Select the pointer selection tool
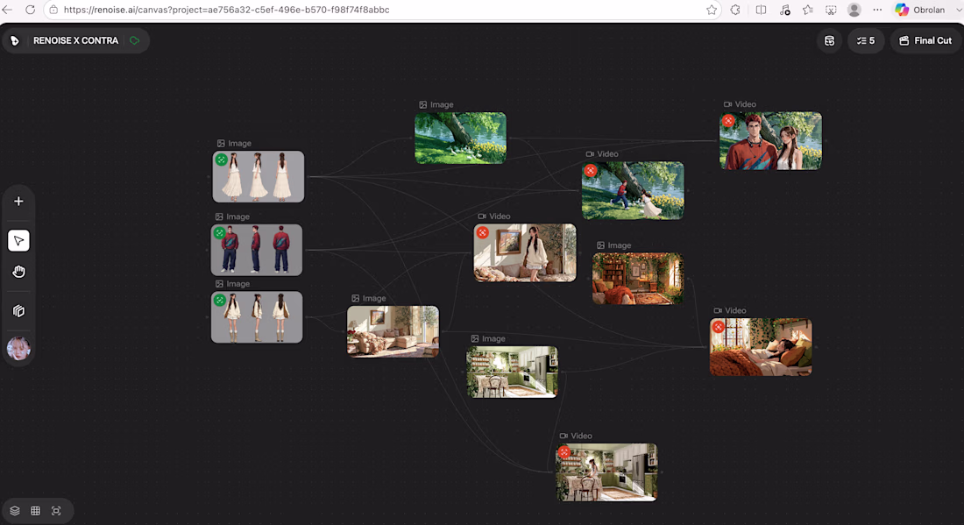This screenshot has width=964, height=525. pyautogui.click(x=18, y=240)
